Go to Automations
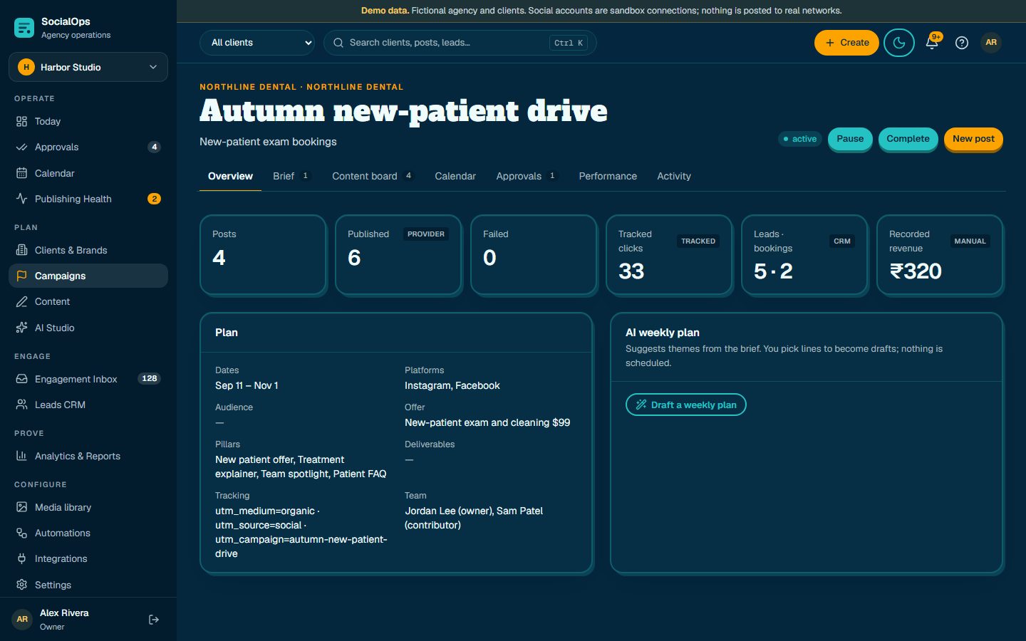Viewport: 1026px width, 641px height. [x=88, y=533]
